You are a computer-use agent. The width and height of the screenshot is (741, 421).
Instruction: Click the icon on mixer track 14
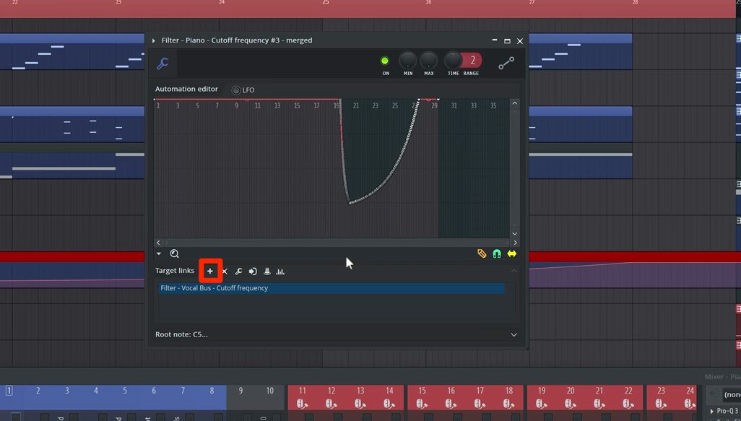click(389, 404)
